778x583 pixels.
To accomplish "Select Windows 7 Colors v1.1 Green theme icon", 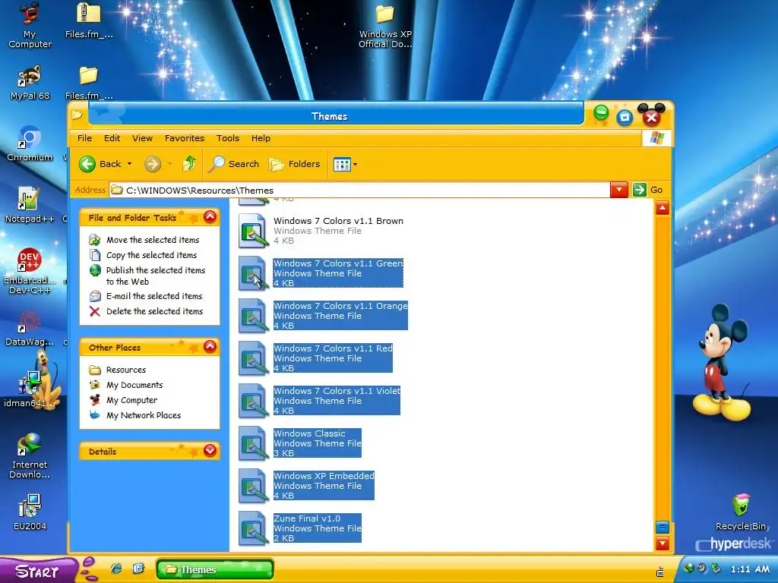I will (x=253, y=273).
